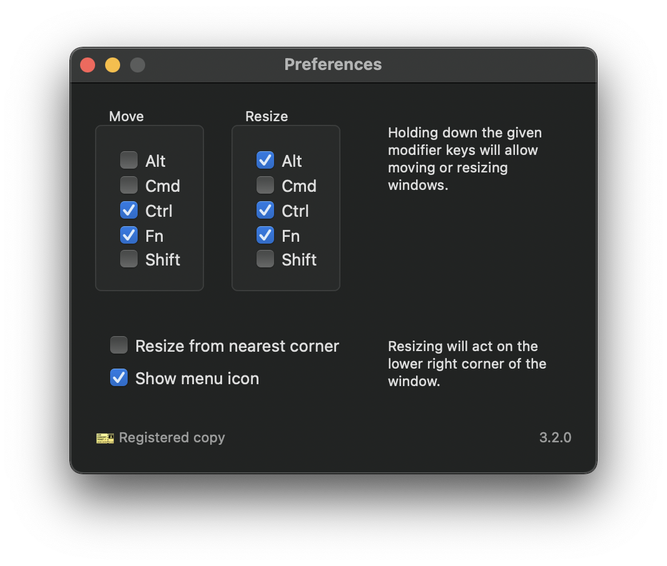Close the Preferences window

[88, 65]
